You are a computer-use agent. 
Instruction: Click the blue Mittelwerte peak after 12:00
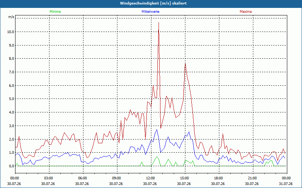pyautogui.click(x=157, y=130)
